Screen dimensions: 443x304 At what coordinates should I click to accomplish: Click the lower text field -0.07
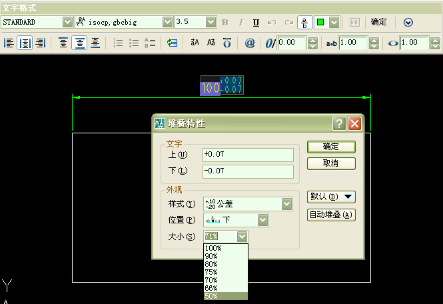pos(248,171)
